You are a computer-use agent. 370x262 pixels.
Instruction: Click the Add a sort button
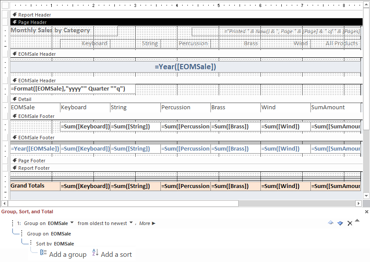tap(112, 255)
